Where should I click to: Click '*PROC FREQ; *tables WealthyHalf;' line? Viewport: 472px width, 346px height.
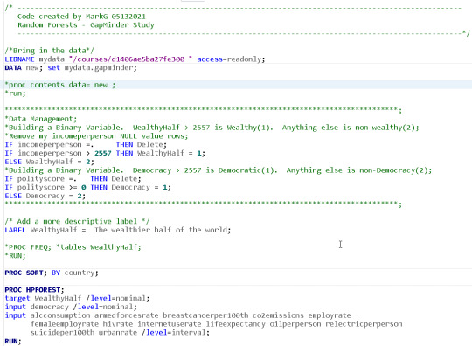pos(73,247)
